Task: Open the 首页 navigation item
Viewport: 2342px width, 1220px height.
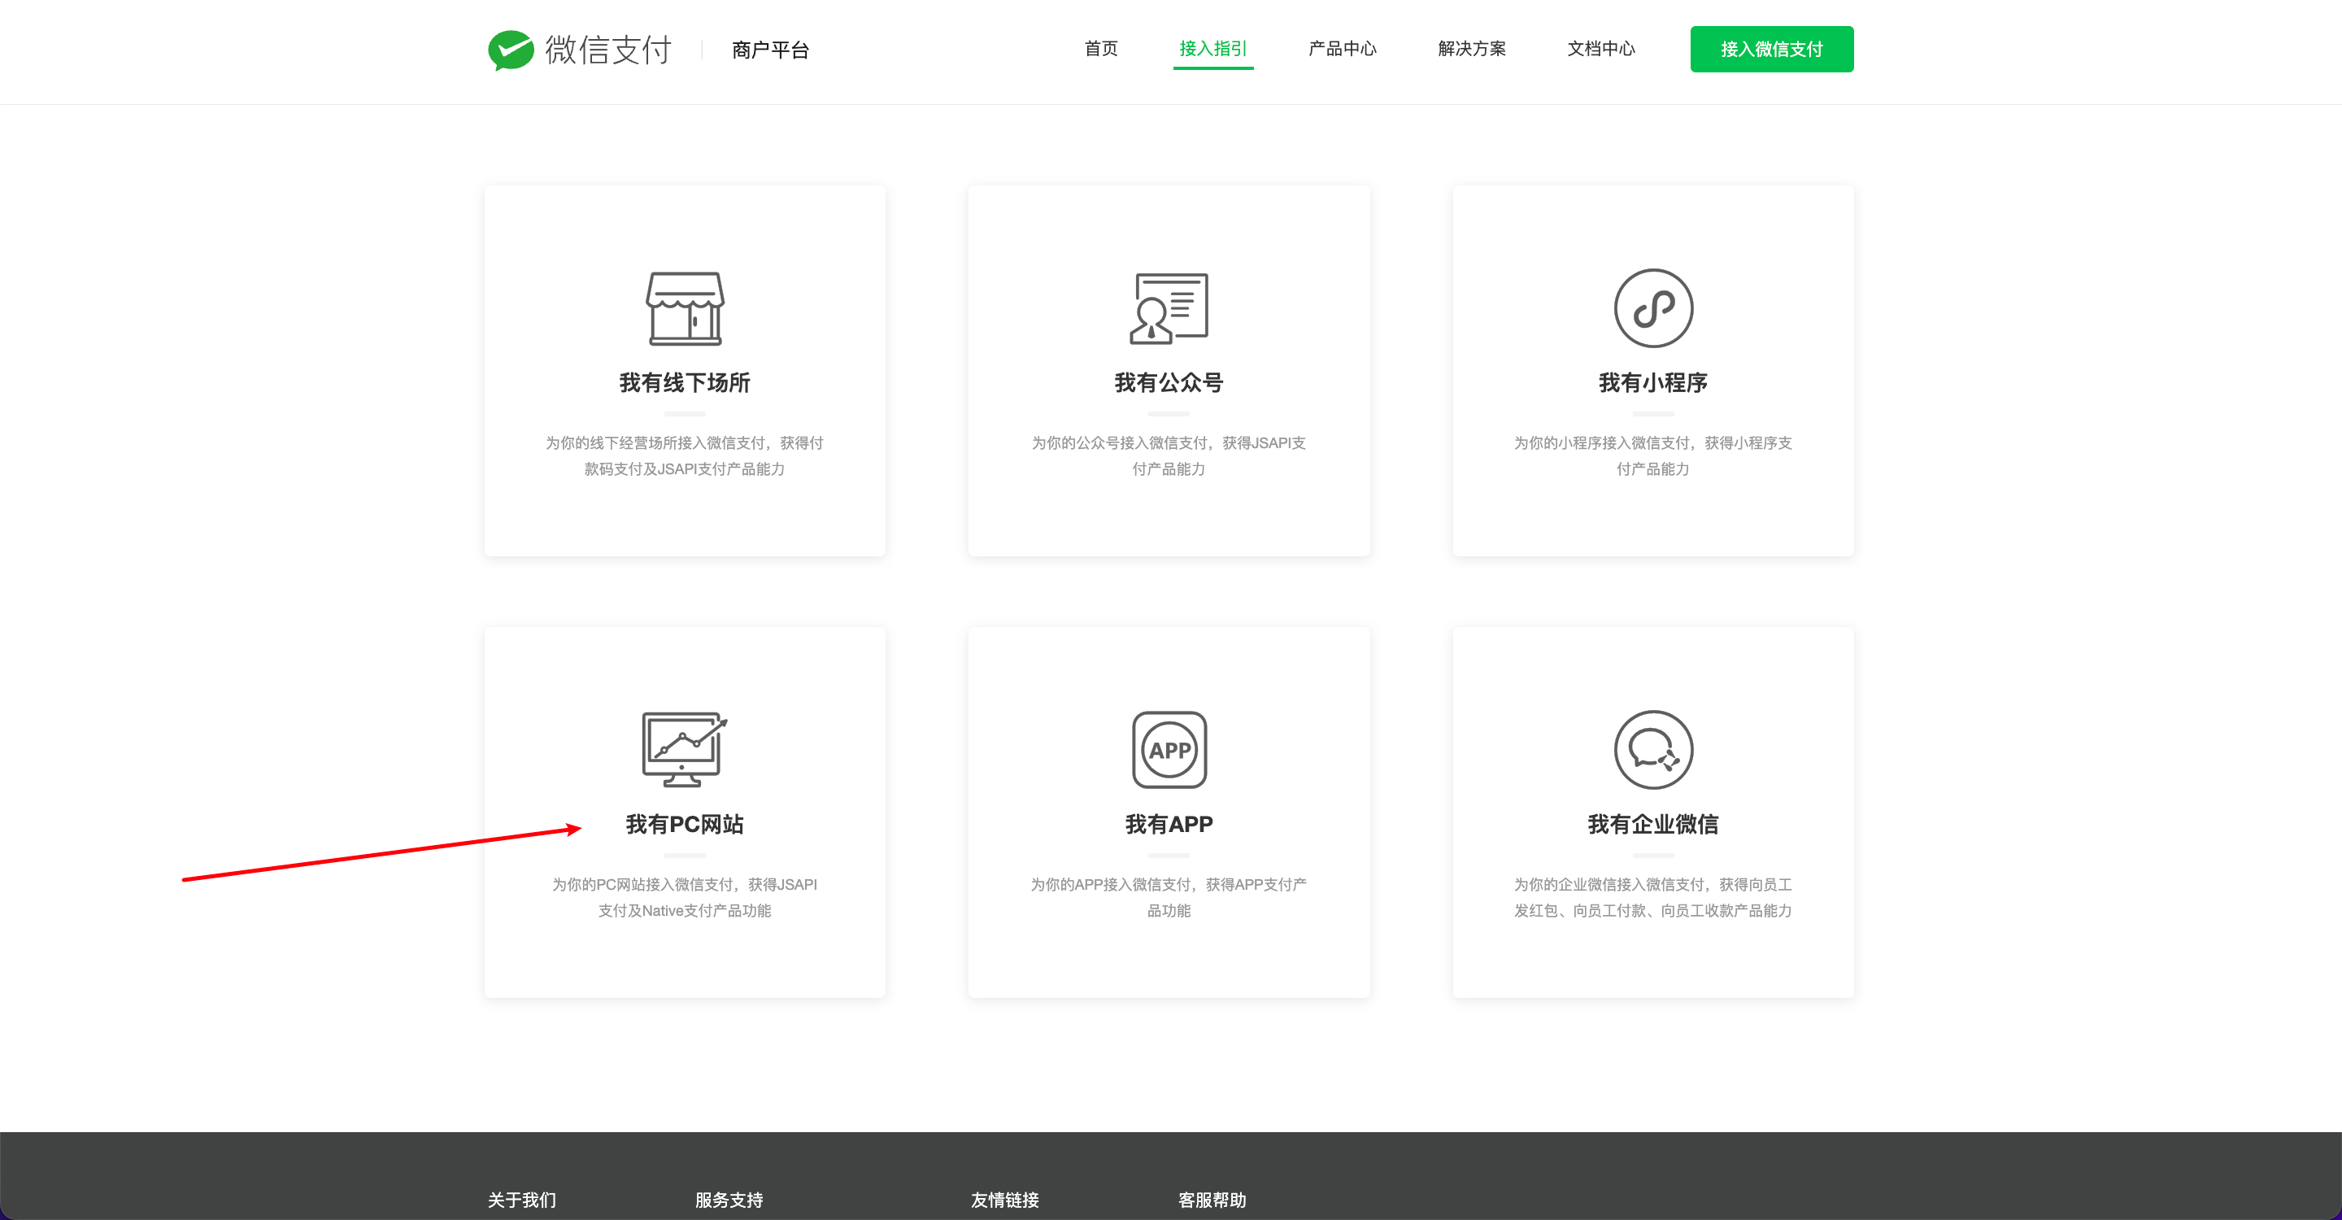Action: point(1100,48)
